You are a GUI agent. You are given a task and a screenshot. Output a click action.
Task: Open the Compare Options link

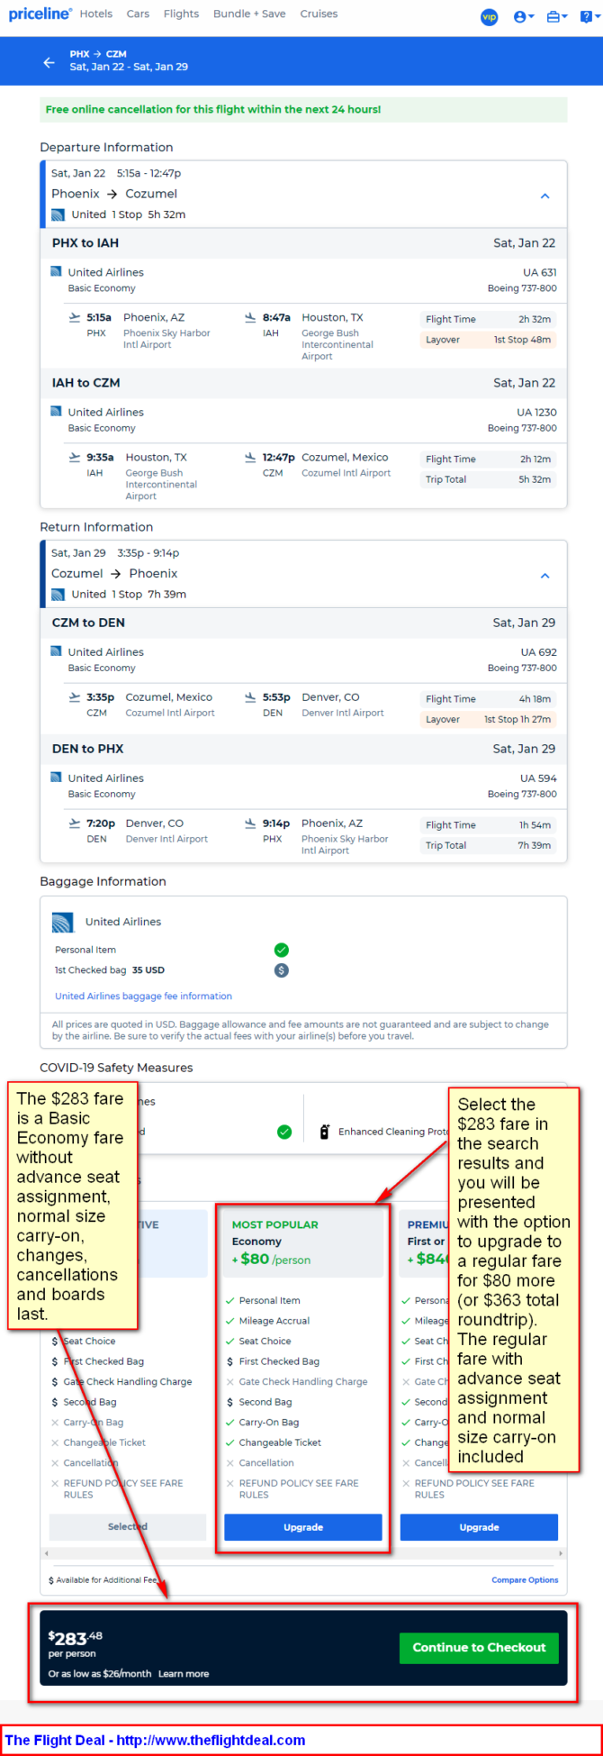[525, 1579]
